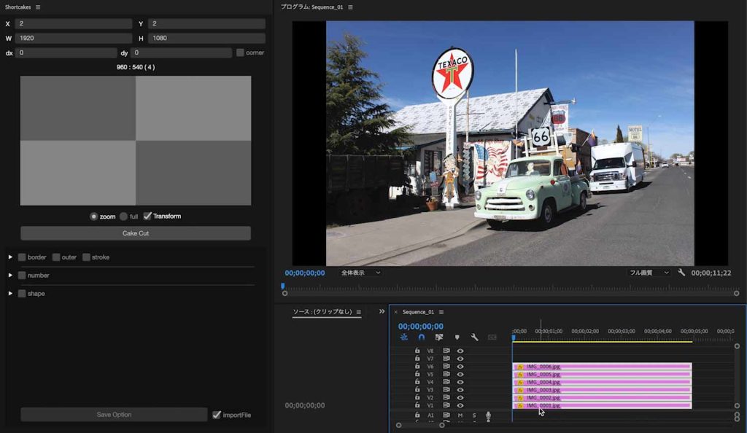Screen dimensions: 747x433
Task: Open the フル画質 playback quality dropdown
Action: 649,273
